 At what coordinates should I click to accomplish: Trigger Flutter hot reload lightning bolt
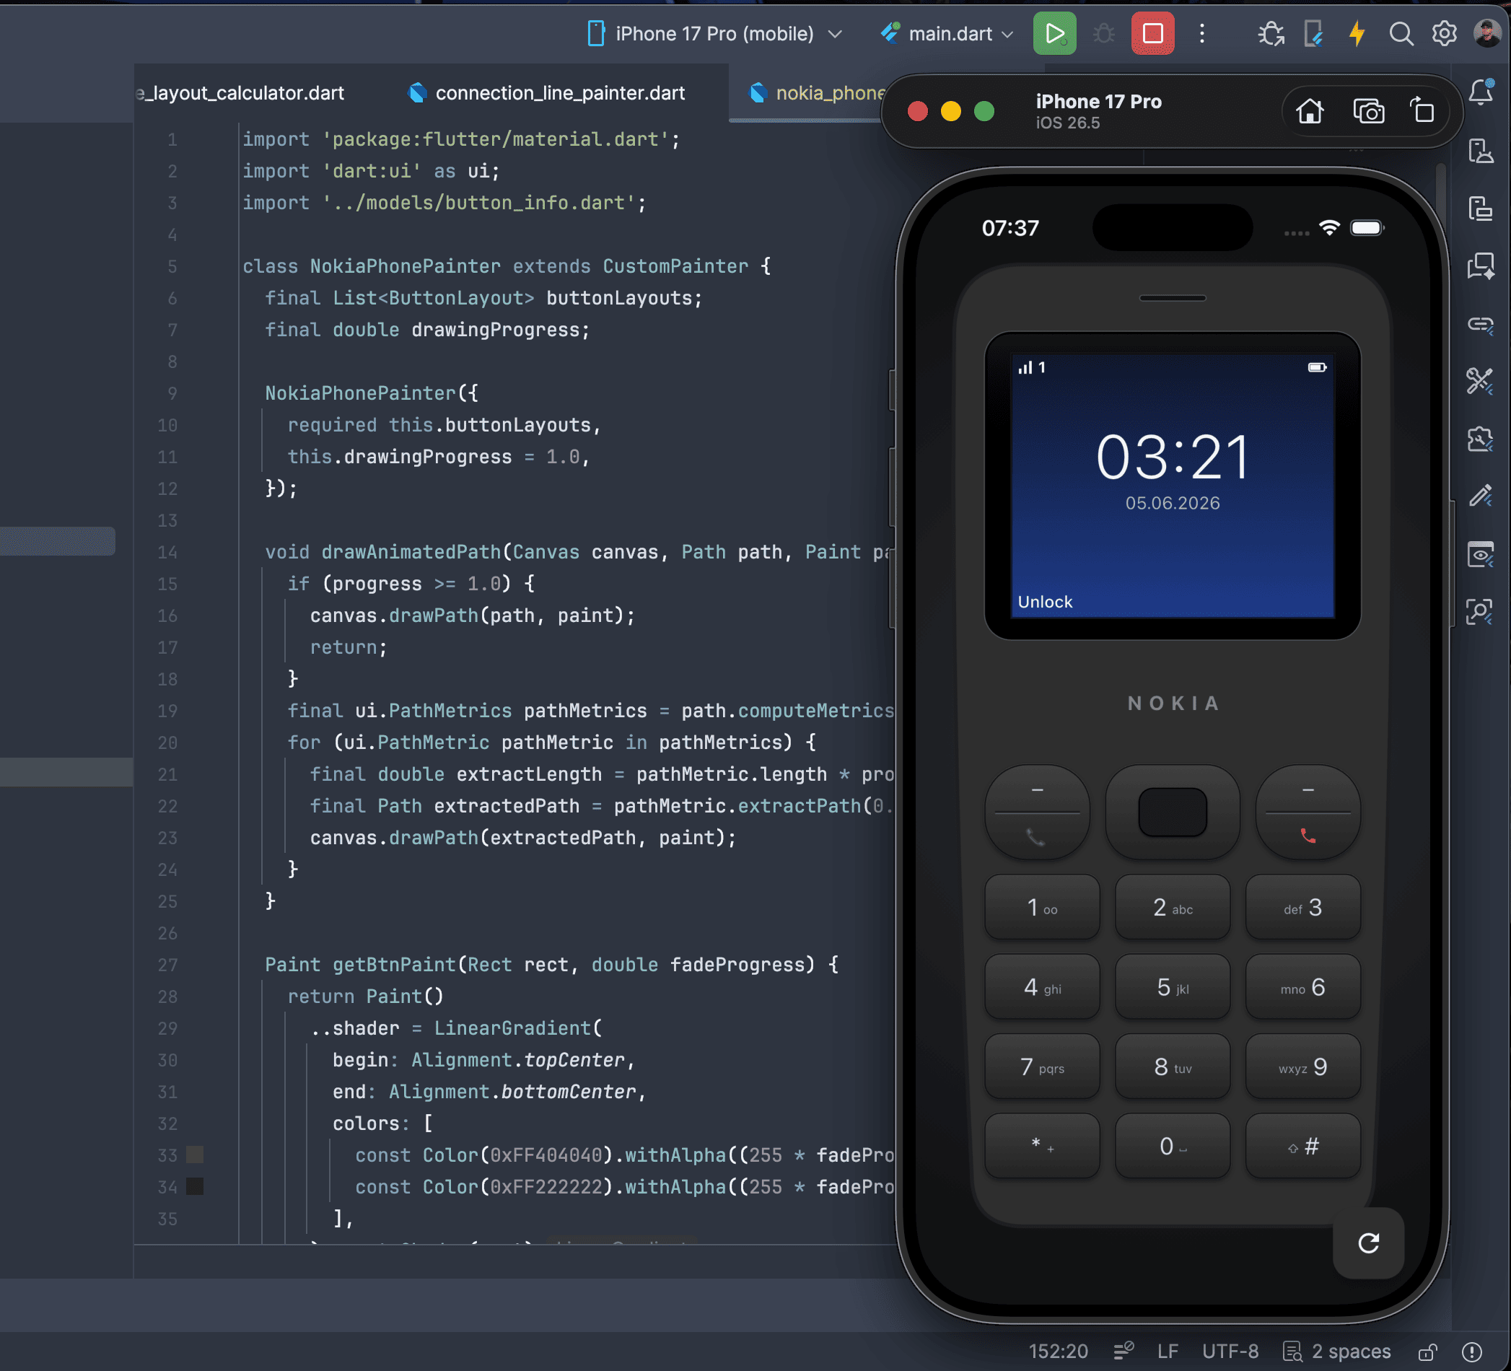click(x=1357, y=34)
